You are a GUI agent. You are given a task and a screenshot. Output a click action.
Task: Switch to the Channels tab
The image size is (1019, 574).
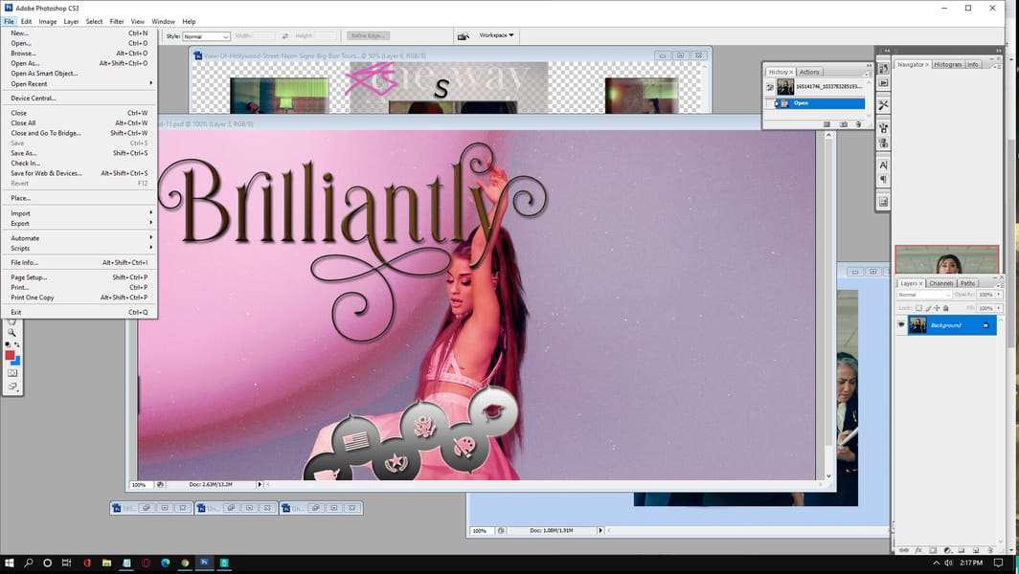pos(940,283)
